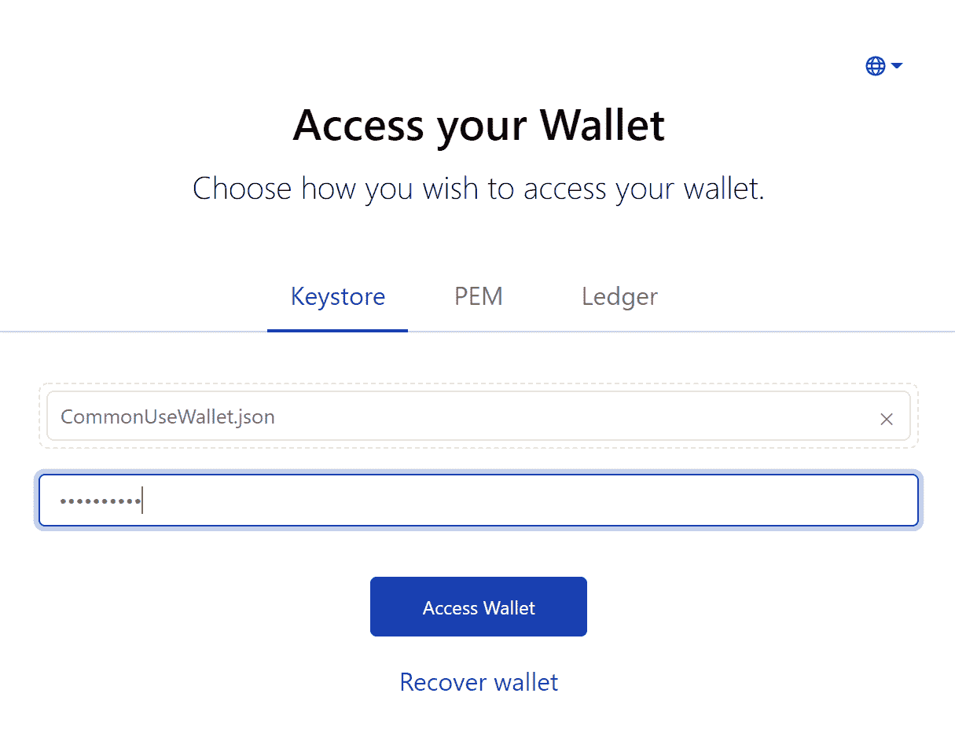Viewport: 955px width, 730px height.
Task: Open the language globe icon
Action: pyautogui.click(x=875, y=67)
